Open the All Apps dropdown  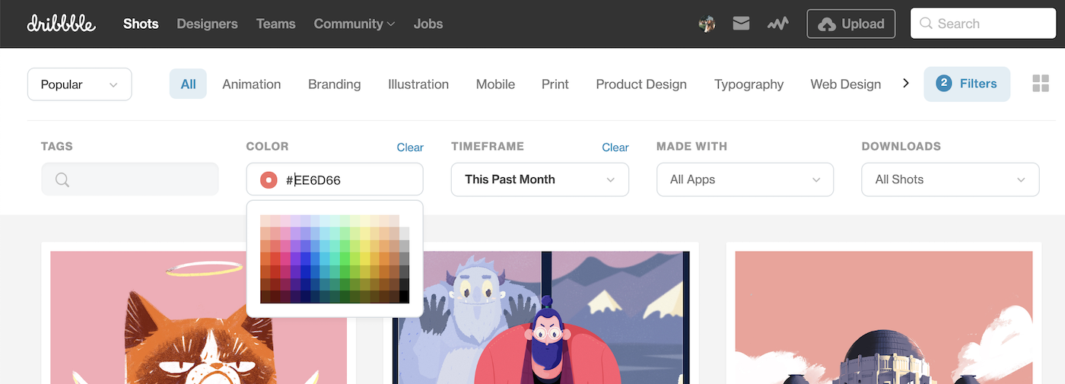pyautogui.click(x=745, y=179)
